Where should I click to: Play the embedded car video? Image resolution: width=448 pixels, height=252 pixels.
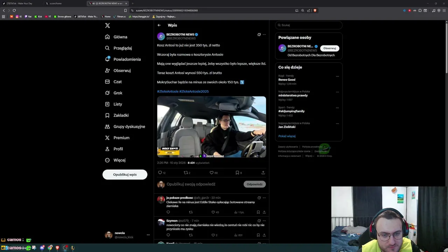(211, 127)
